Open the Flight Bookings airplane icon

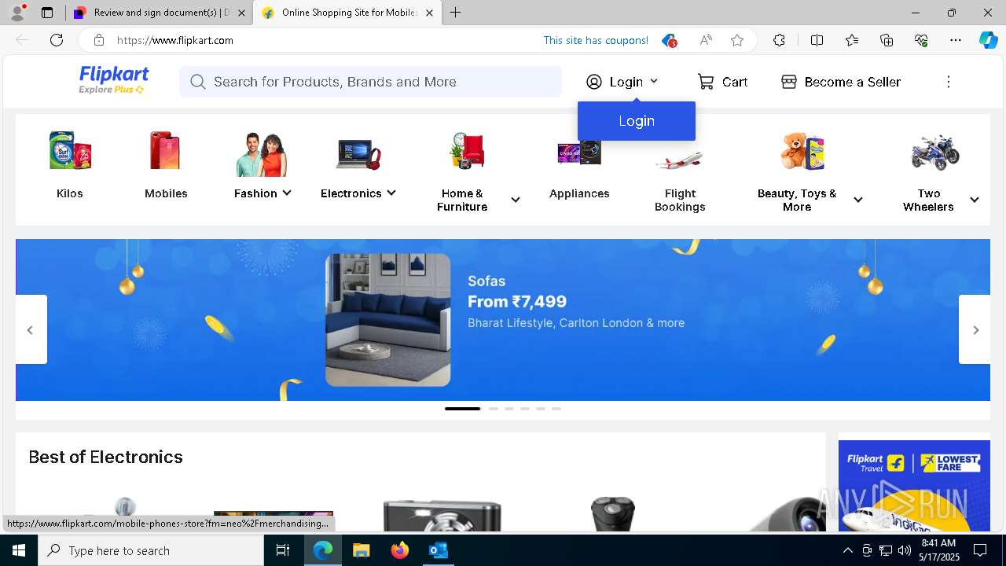click(679, 161)
